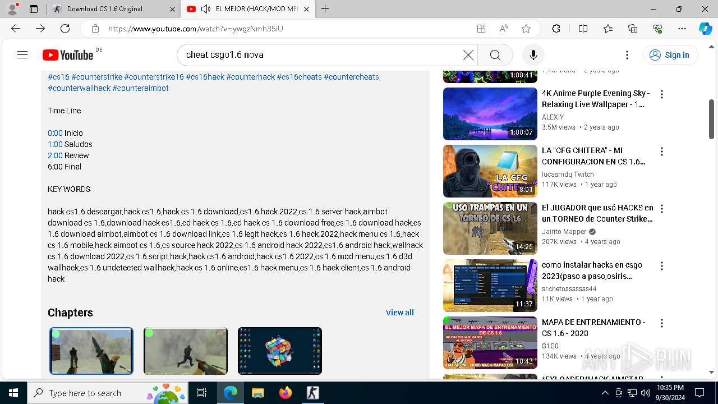Open tab actions menu
This screenshot has height=404, width=718.
click(x=34, y=9)
